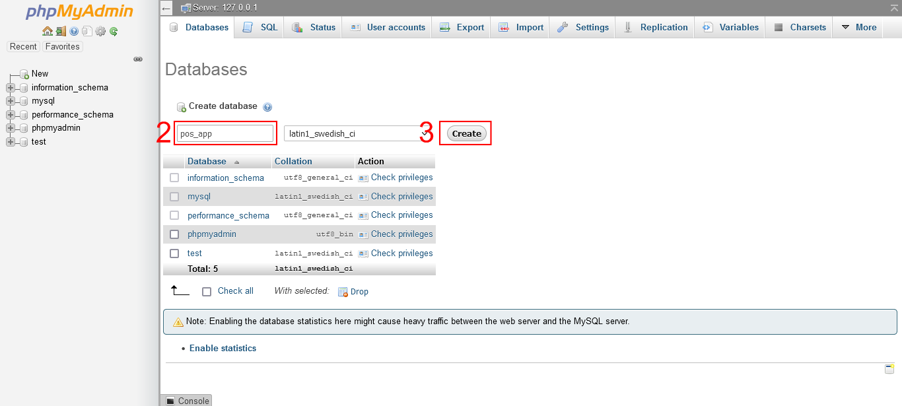Select mysql in the navigation tree
Viewport: 902px width, 406px height.
(43, 101)
